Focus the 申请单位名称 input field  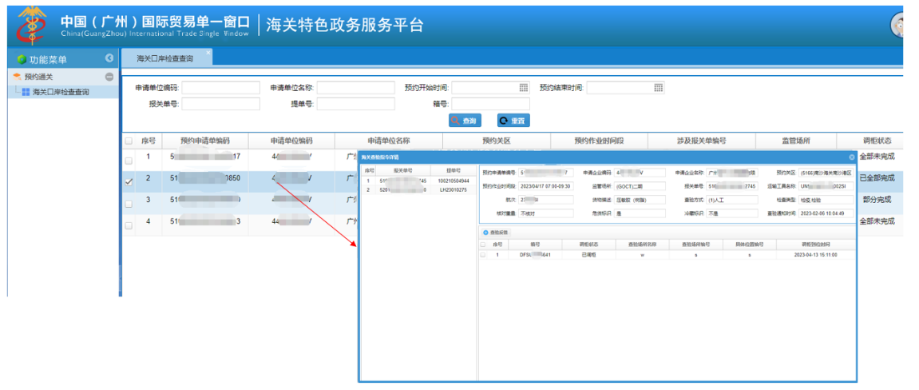(x=356, y=88)
